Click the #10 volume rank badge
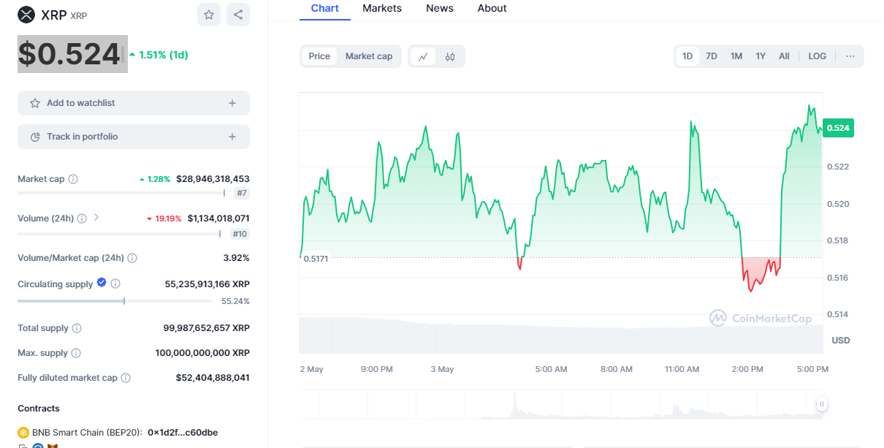The height and width of the screenshot is (448, 884). (240, 234)
